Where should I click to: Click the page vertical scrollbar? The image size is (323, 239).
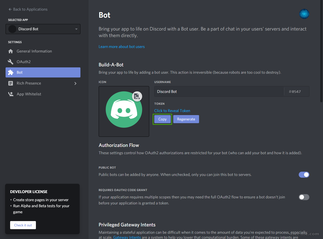(321, 50)
